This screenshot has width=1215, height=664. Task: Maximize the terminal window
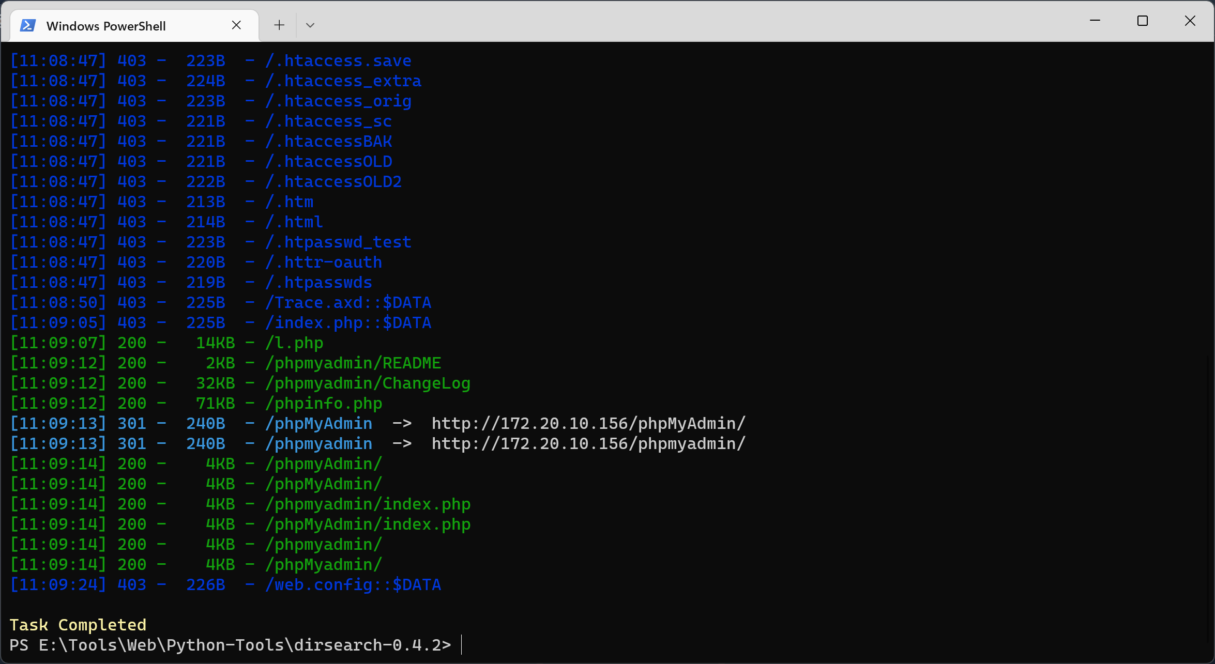click(x=1142, y=21)
